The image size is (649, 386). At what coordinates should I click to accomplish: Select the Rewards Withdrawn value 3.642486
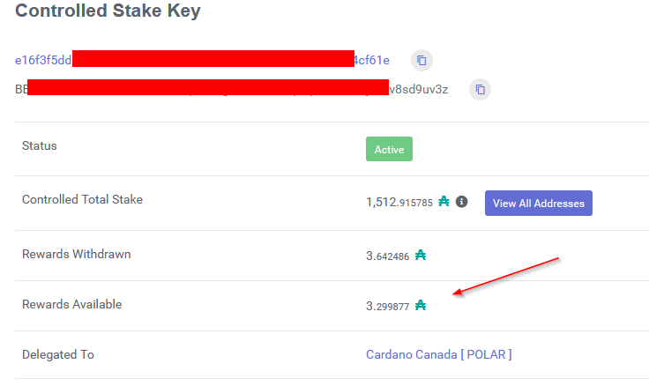click(x=387, y=256)
